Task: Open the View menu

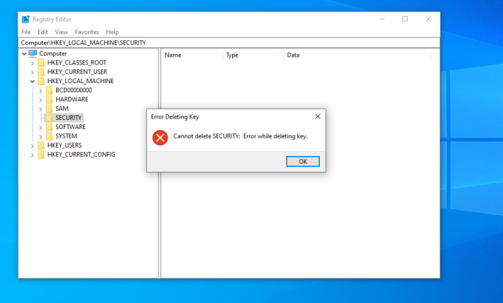Action: (61, 32)
